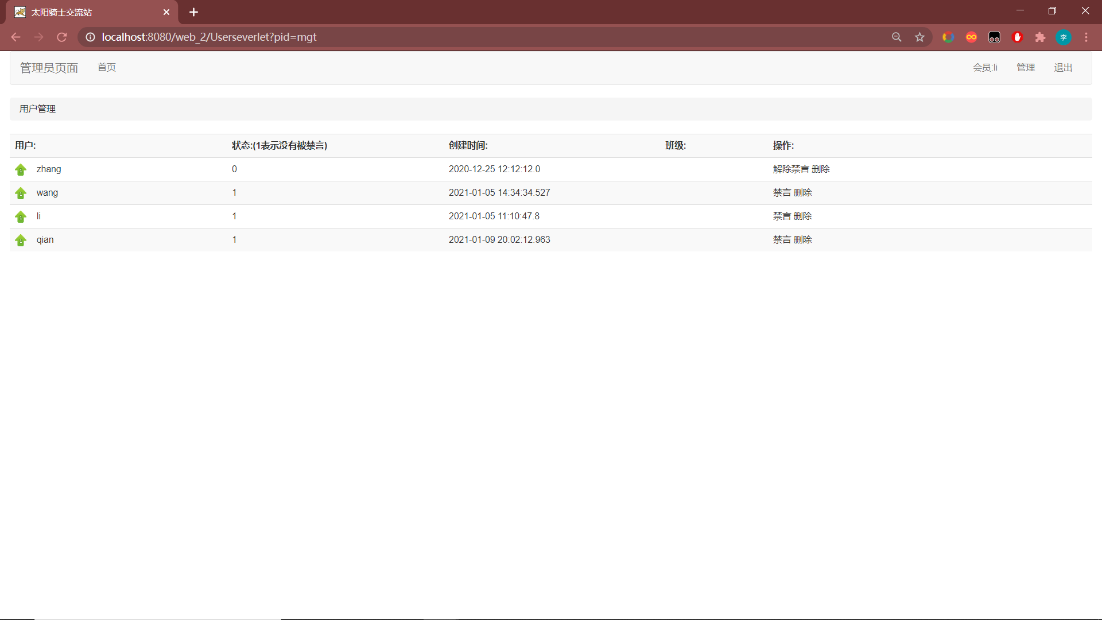Viewport: 1102px width, 620px height.
Task: Click the infinity extension icon in the toolbar
Action: (x=972, y=37)
